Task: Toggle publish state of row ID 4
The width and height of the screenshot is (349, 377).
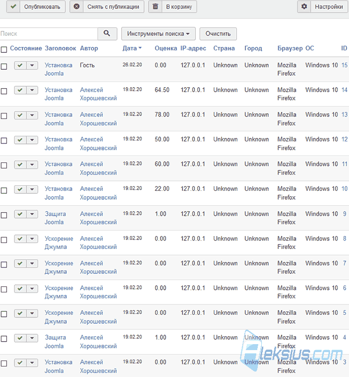Action: (x=20, y=338)
